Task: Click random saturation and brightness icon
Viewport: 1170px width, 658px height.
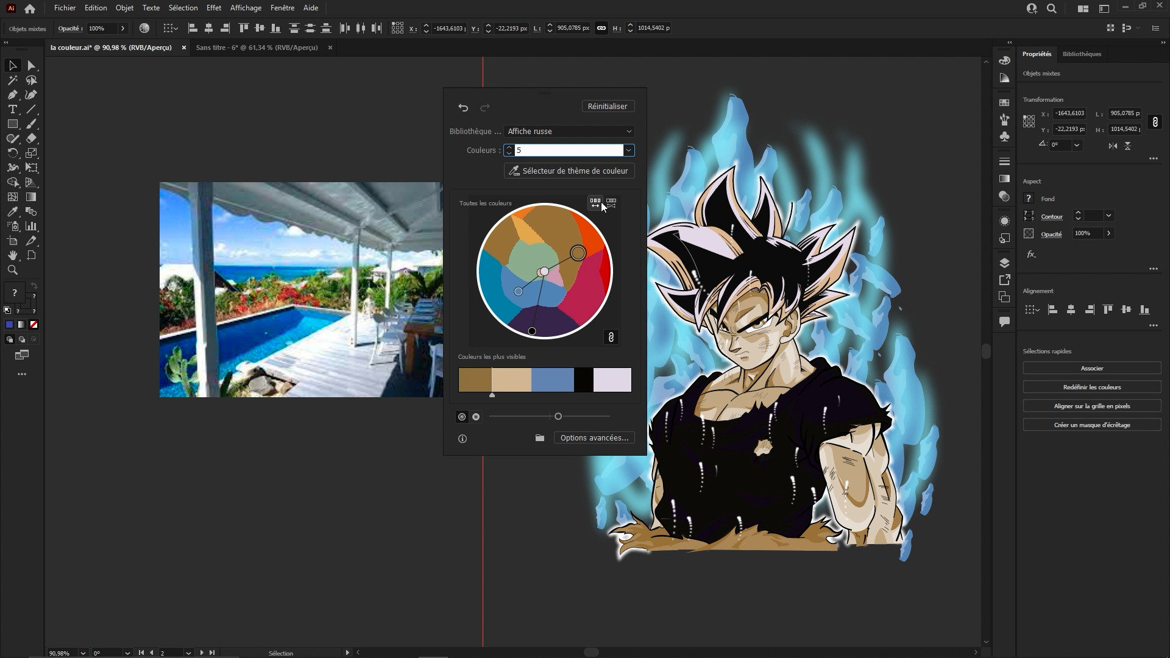Action: click(x=611, y=203)
